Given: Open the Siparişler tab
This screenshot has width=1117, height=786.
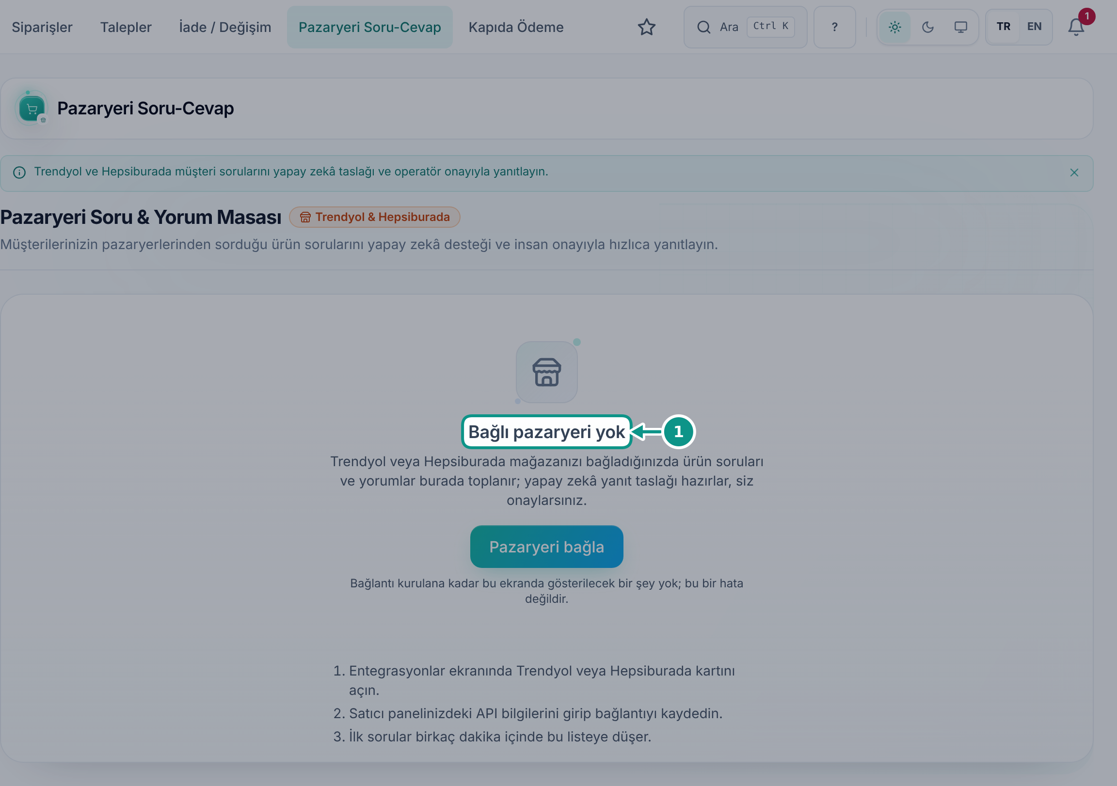Looking at the screenshot, I should click(x=42, y=27).
